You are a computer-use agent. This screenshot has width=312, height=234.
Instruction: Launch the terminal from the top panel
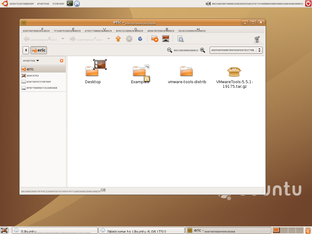[x=70, y=3]
